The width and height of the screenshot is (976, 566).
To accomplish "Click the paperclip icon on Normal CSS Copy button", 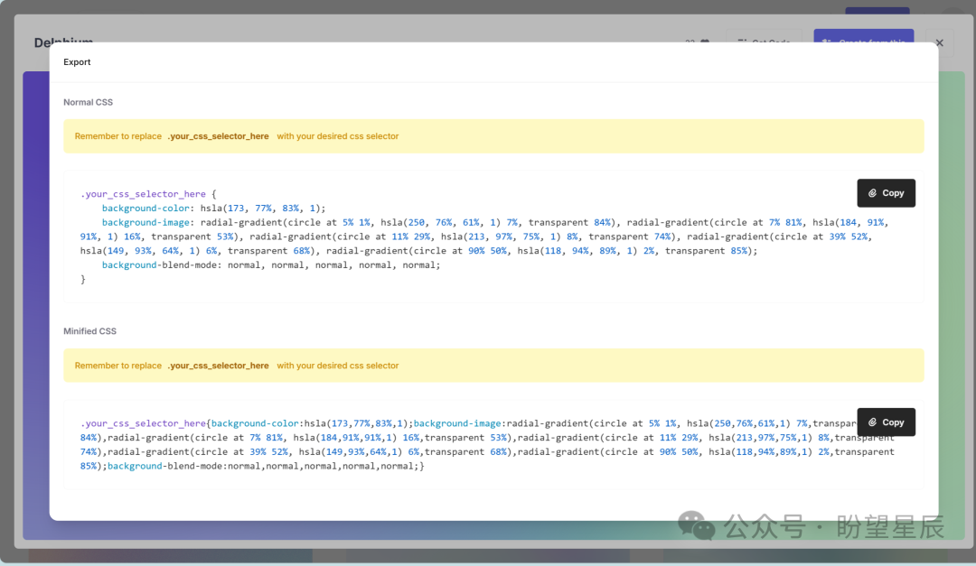I will click(x=872, y=192).
